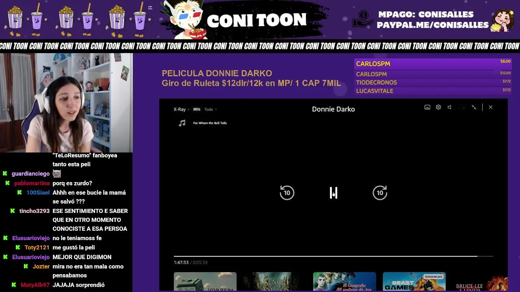Exit fullscreen using the shrink arrows icon
This screenshot has width=520, height=292.
click(474, 107)
